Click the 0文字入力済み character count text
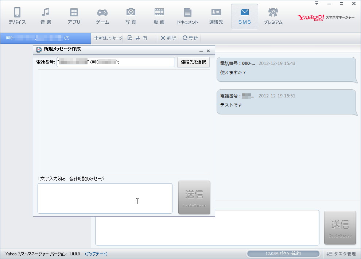This screenshot has height=259, width=361. [x=52, y=179]
